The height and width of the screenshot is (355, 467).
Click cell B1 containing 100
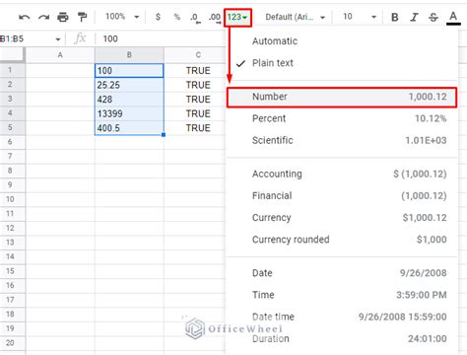(129, 70)
